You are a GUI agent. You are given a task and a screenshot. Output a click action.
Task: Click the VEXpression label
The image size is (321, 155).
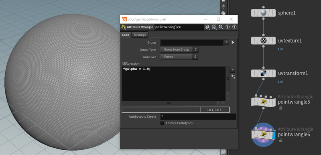(131, 63)
